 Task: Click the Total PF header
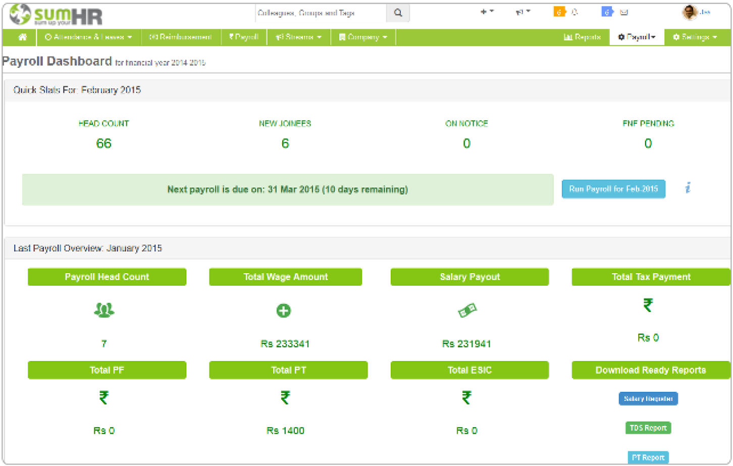coord(107,370)
